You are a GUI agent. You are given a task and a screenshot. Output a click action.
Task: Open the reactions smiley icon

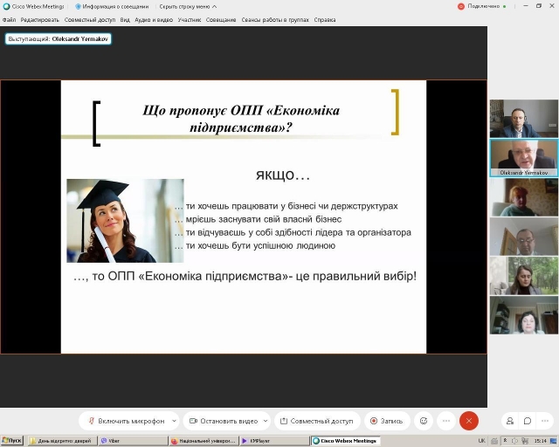(424, 421)
